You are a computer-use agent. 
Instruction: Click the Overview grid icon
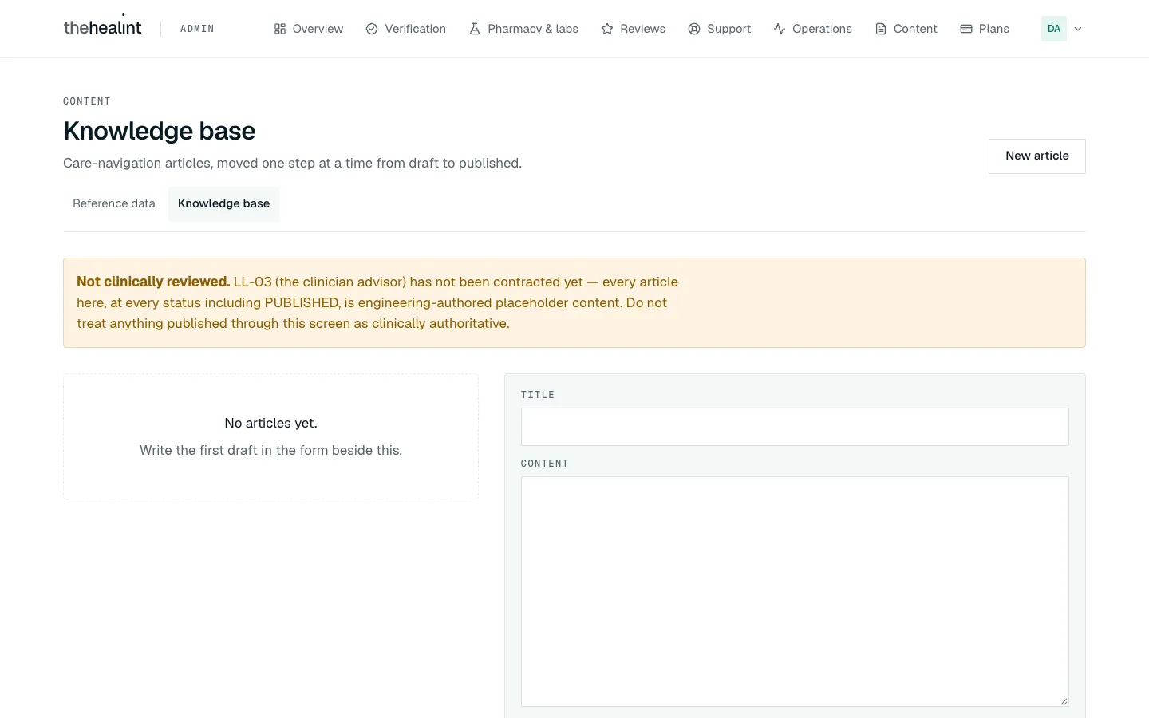pos(279,29)
